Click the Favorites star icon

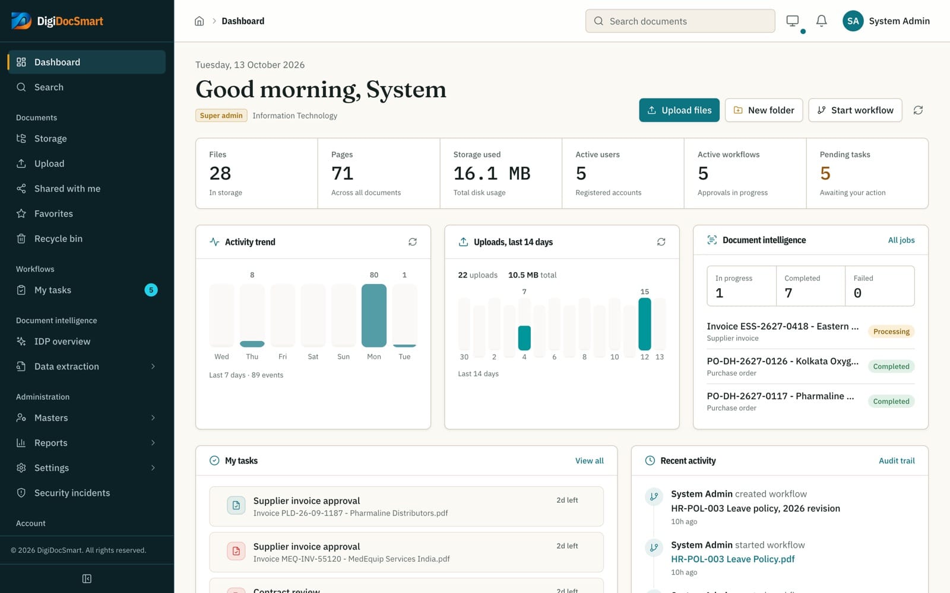pos(21,213)
